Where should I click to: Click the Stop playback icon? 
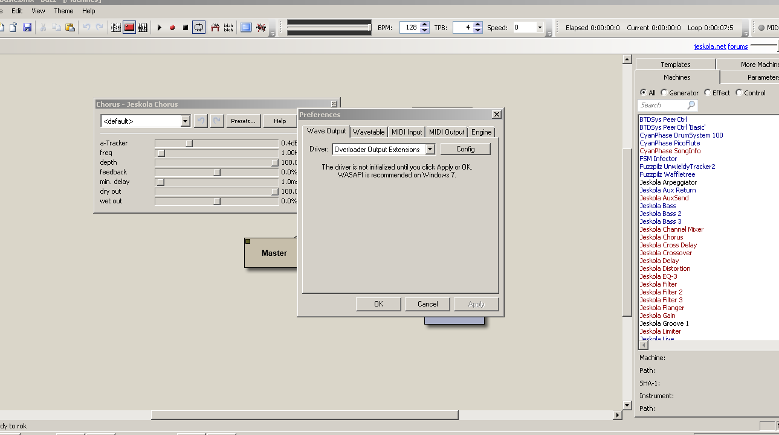point(186,27)
